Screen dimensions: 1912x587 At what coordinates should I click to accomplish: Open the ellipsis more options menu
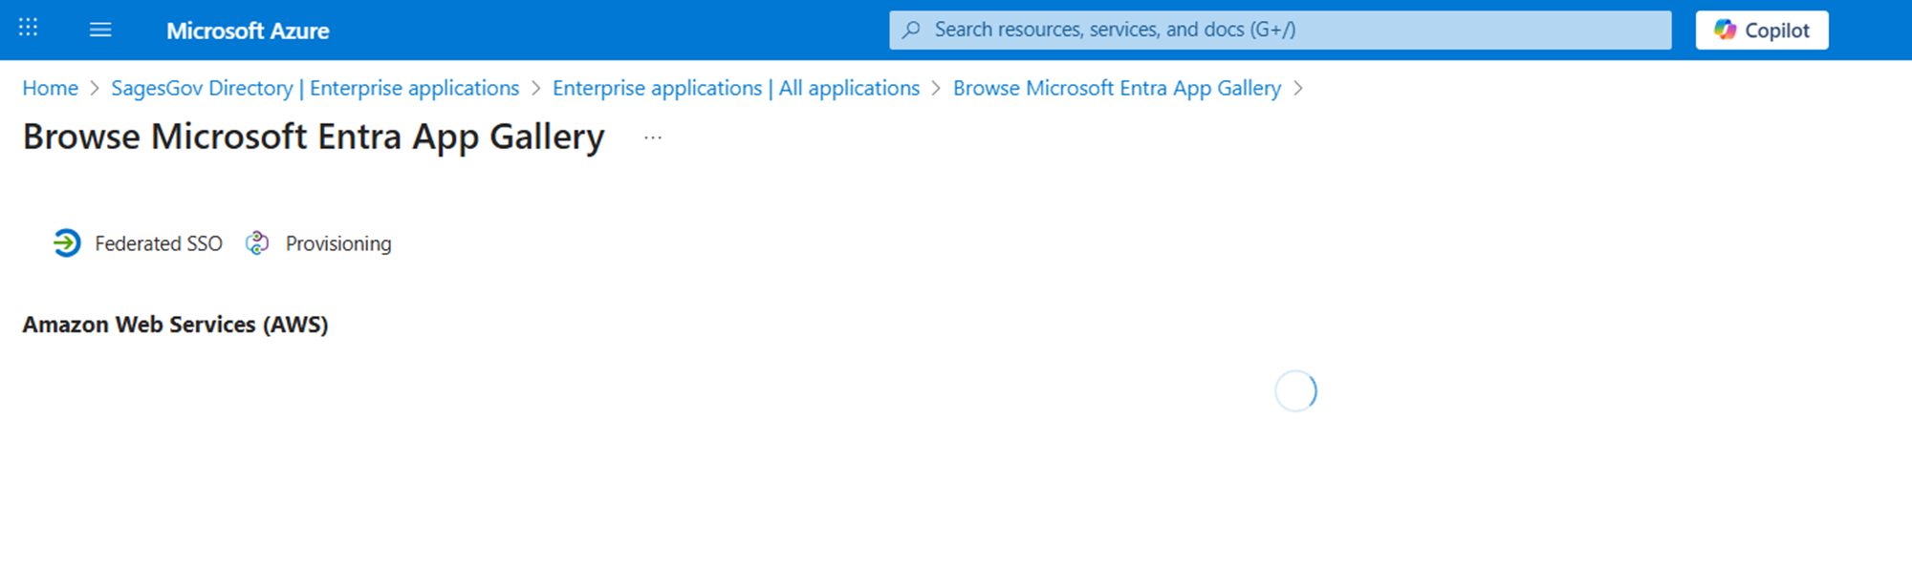pyautogui.click(x=653, y=137)
